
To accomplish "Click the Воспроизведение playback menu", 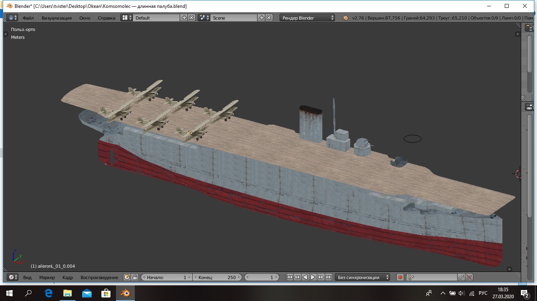I will click(x=99, y=277).
